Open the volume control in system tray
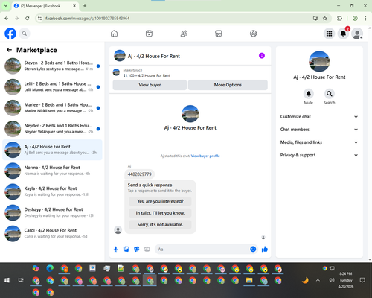 click(332, 280)
